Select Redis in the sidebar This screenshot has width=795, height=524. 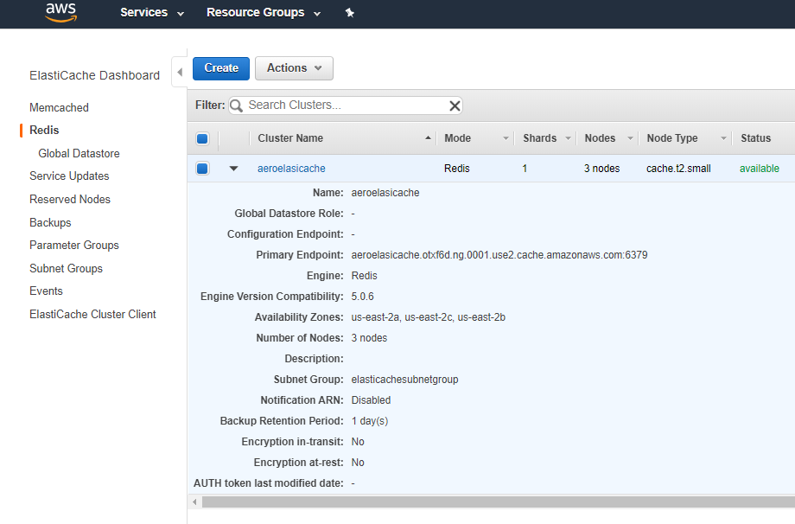point(44,131)
